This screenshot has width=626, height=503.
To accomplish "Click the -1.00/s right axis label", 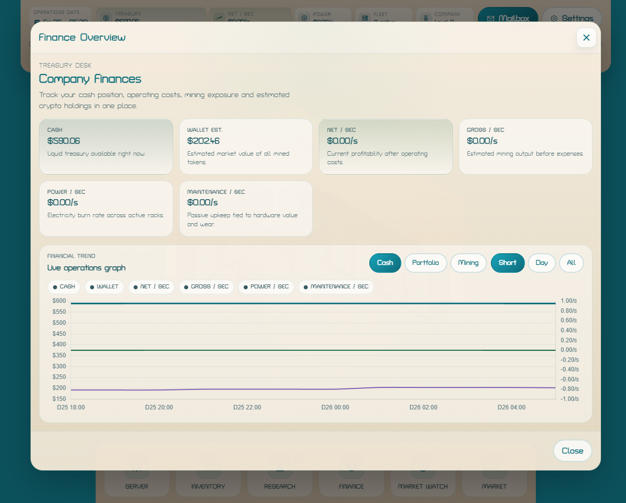I will tap(570, 399).
